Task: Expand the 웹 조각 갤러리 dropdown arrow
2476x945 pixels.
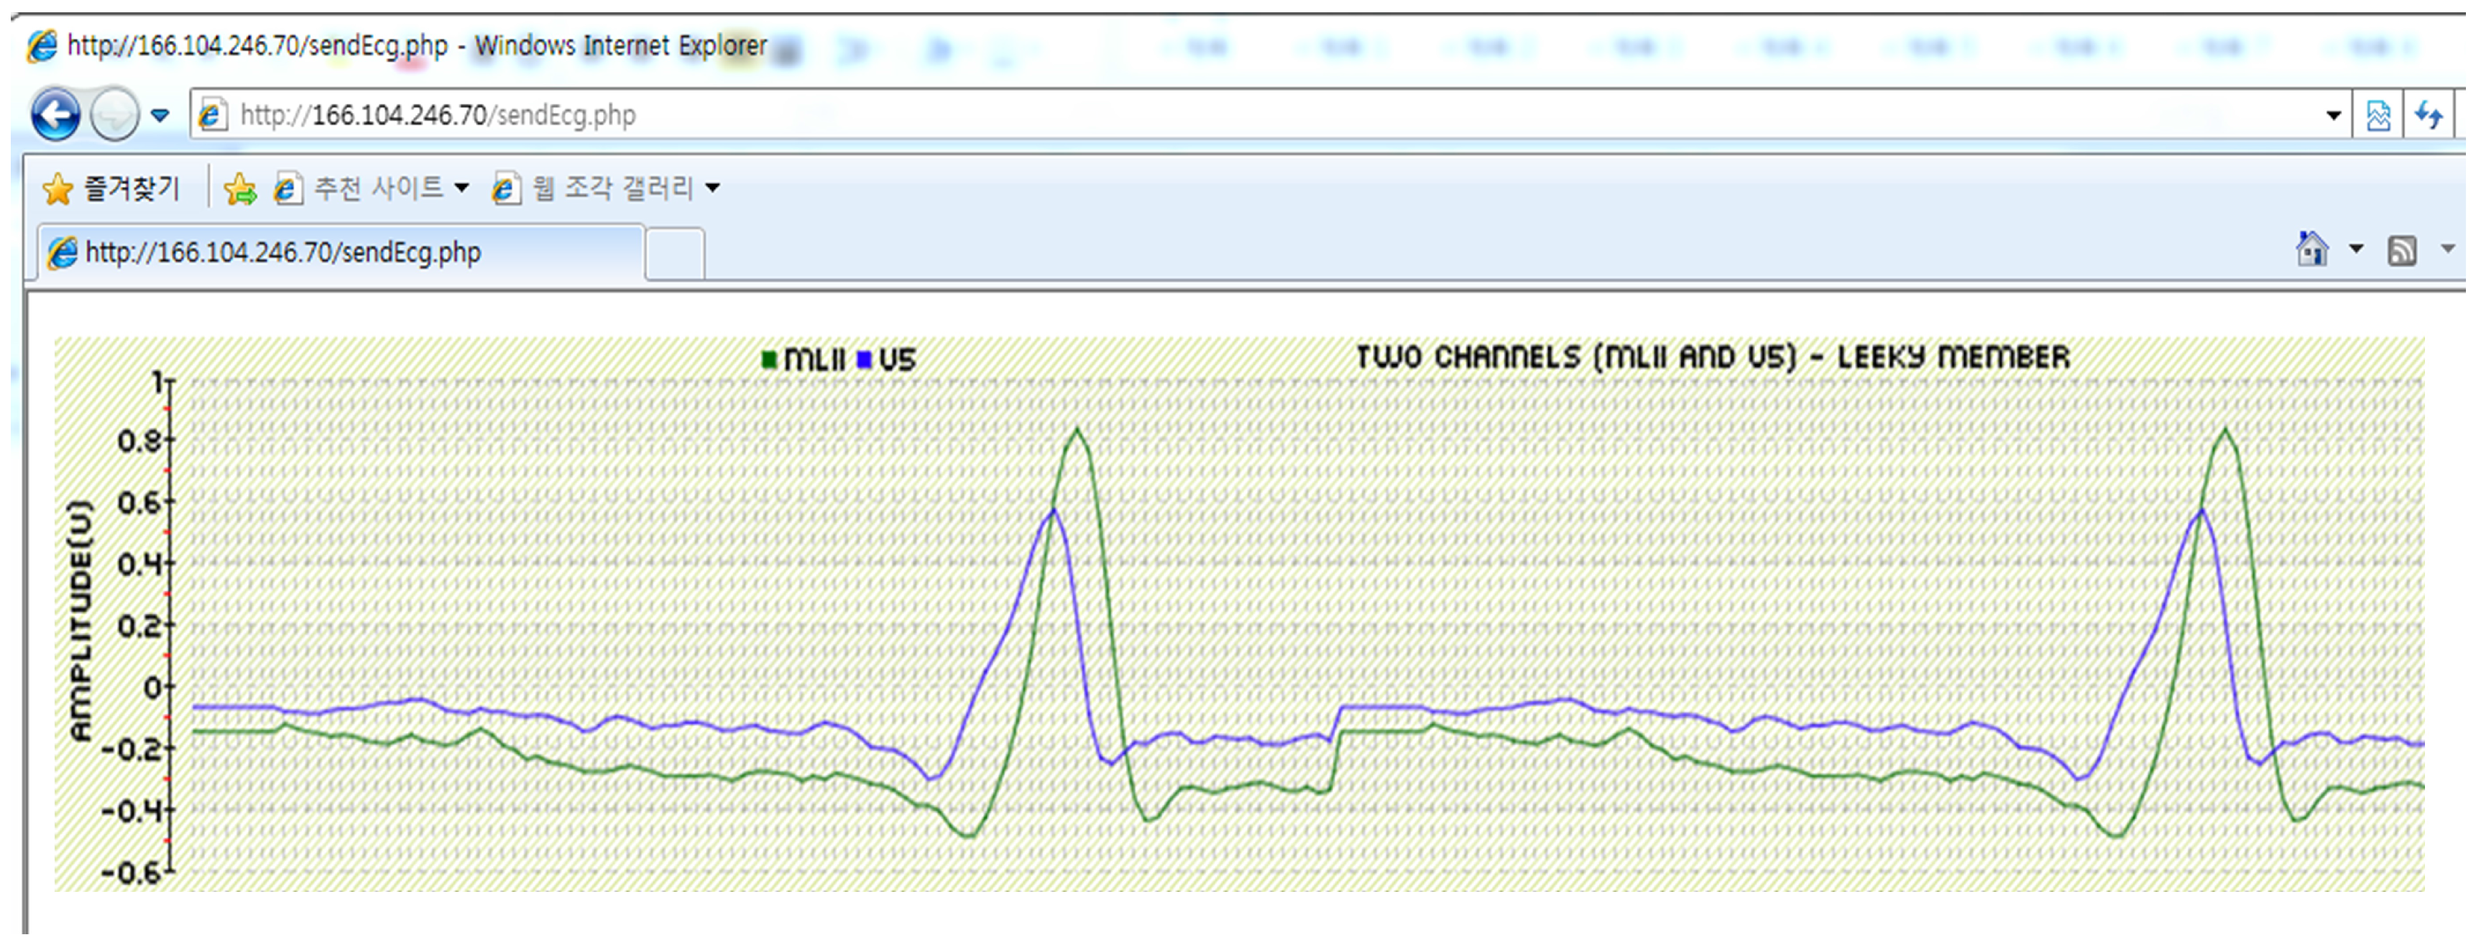Action: (712, 188)
